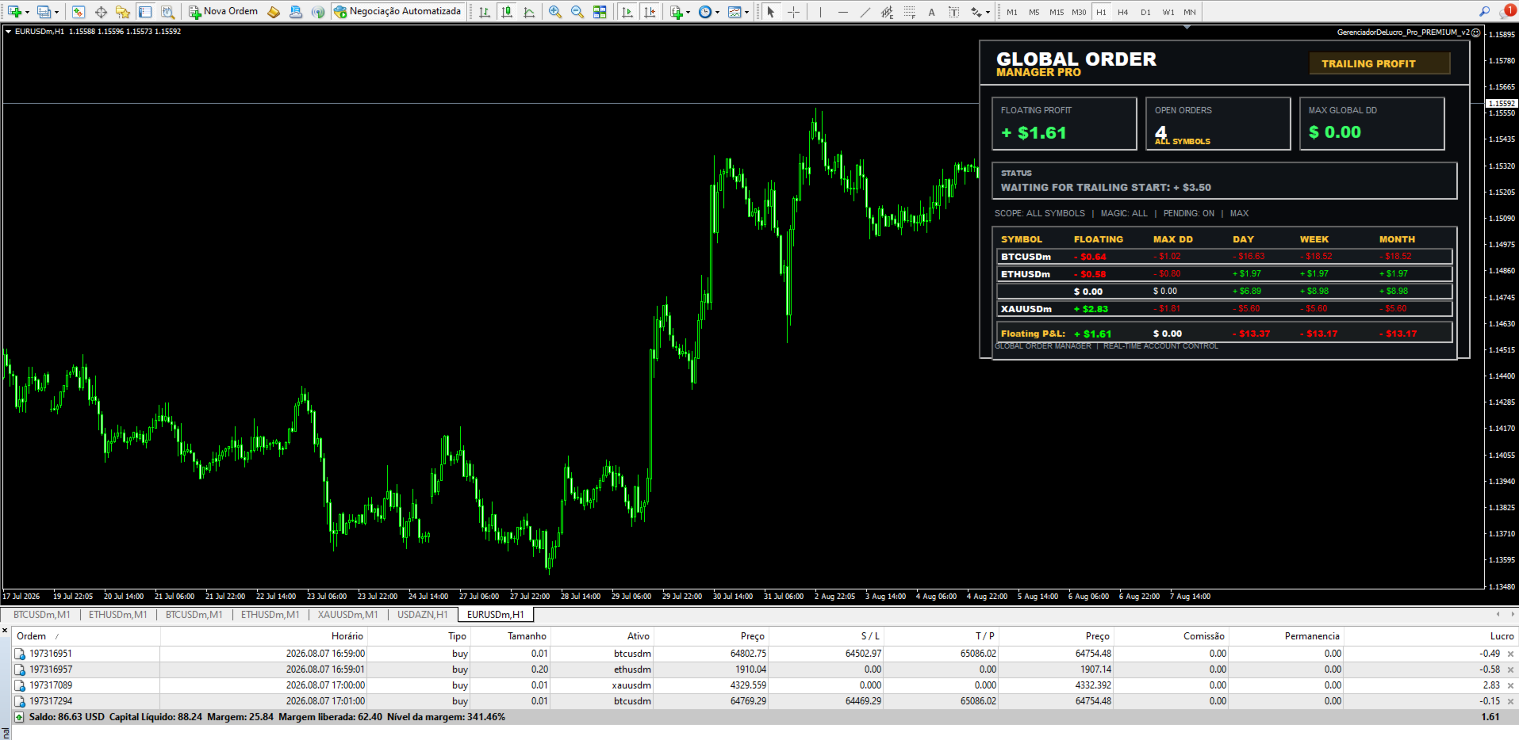The image size is (1519, 740).
Task: Select the equidistant channel tool
Action: click(887, 12)
